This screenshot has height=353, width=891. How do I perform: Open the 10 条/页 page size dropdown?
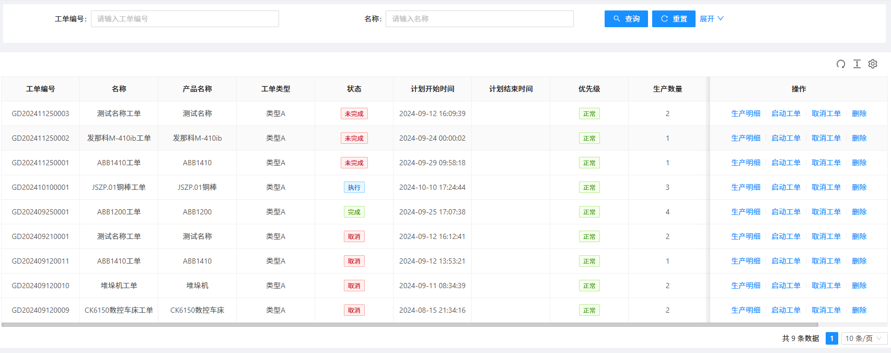pyautogui.click(x=864, y=338)
